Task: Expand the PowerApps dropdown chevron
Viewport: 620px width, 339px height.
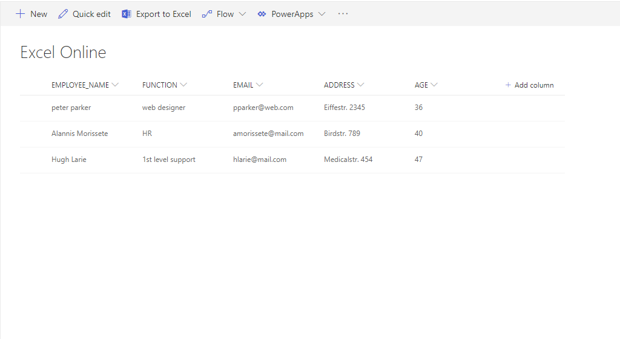Action: [322, 14]
